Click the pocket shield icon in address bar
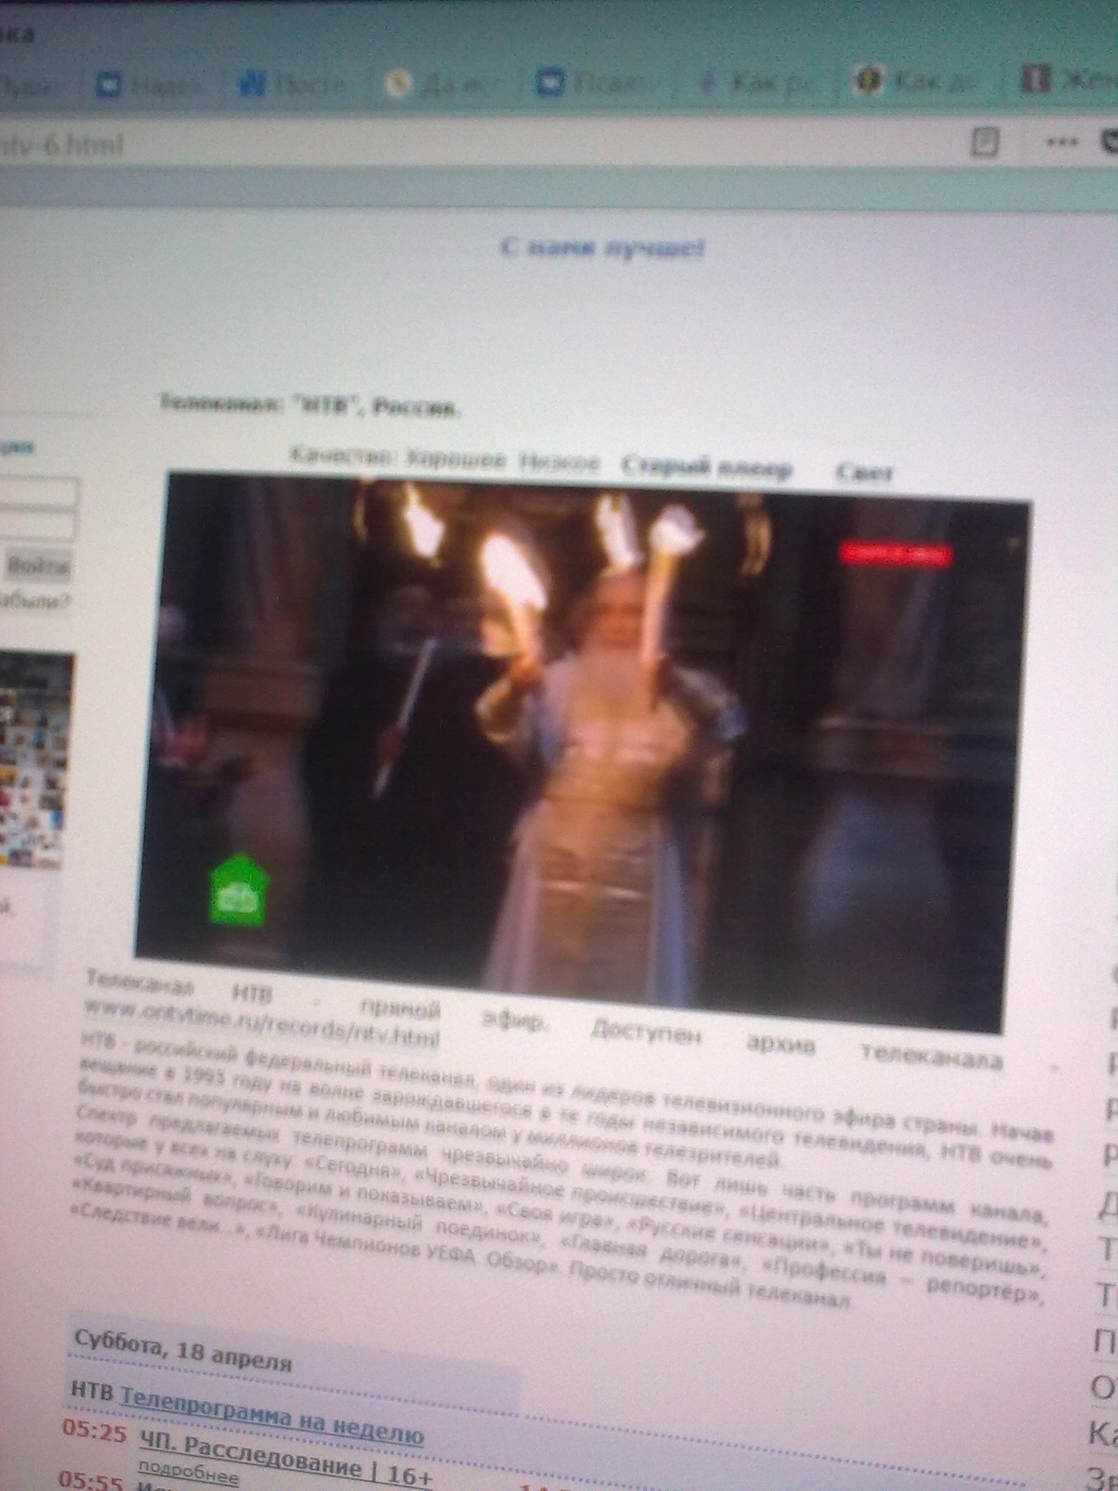The height and width of the screenshot is (1491, 1118). coord(1109,143)
